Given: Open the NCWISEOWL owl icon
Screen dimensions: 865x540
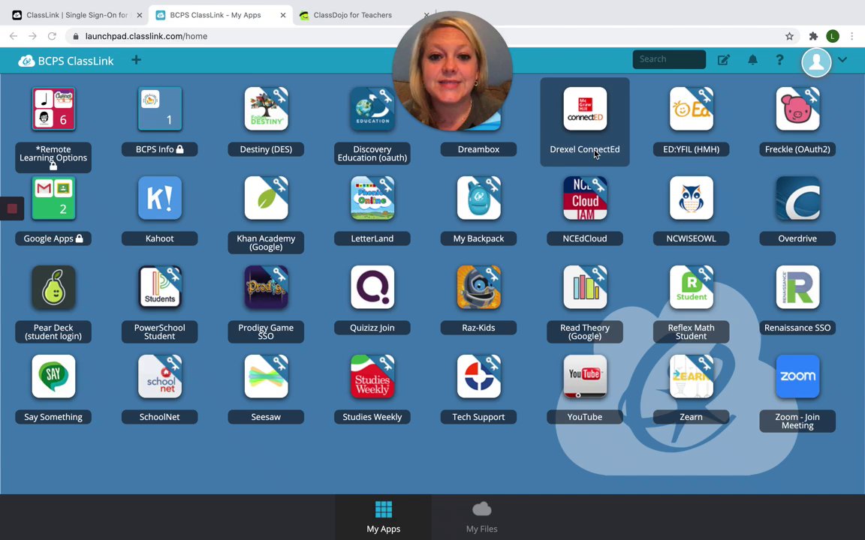Looking at the screenshot, I should (x=692, y=198).
